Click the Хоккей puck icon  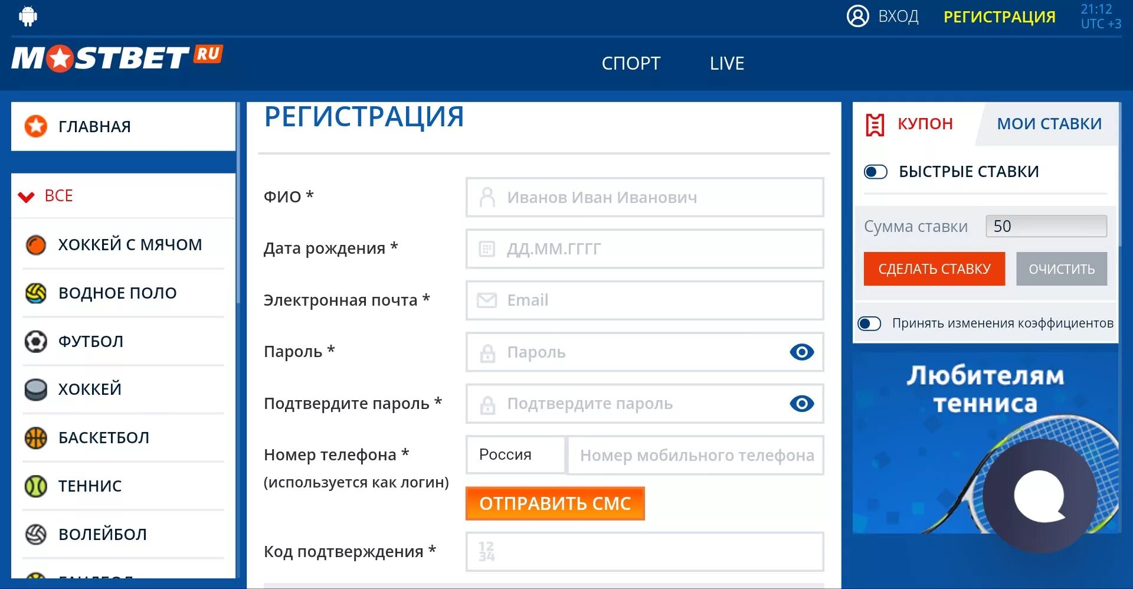[x=36, y=390]
